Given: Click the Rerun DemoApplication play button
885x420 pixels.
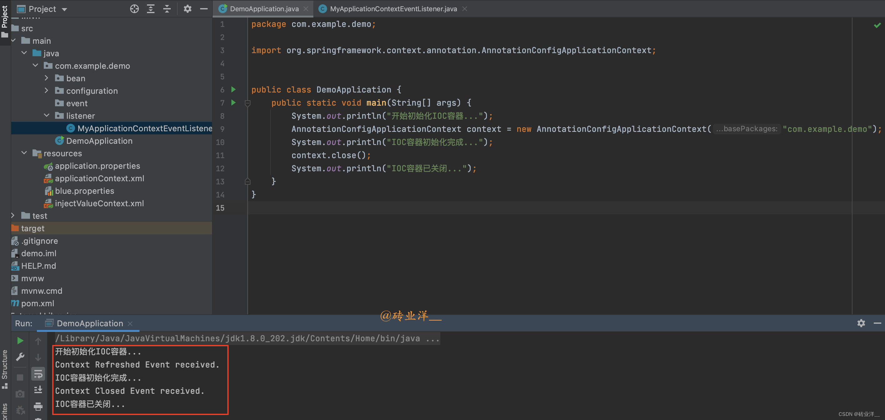Looking at the screenshot, I should point(20,340).
